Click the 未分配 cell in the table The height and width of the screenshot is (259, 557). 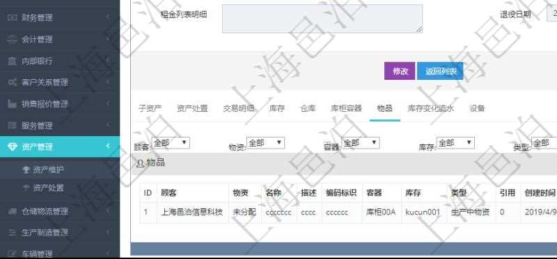pyautogui.click(x=244, y=212)
